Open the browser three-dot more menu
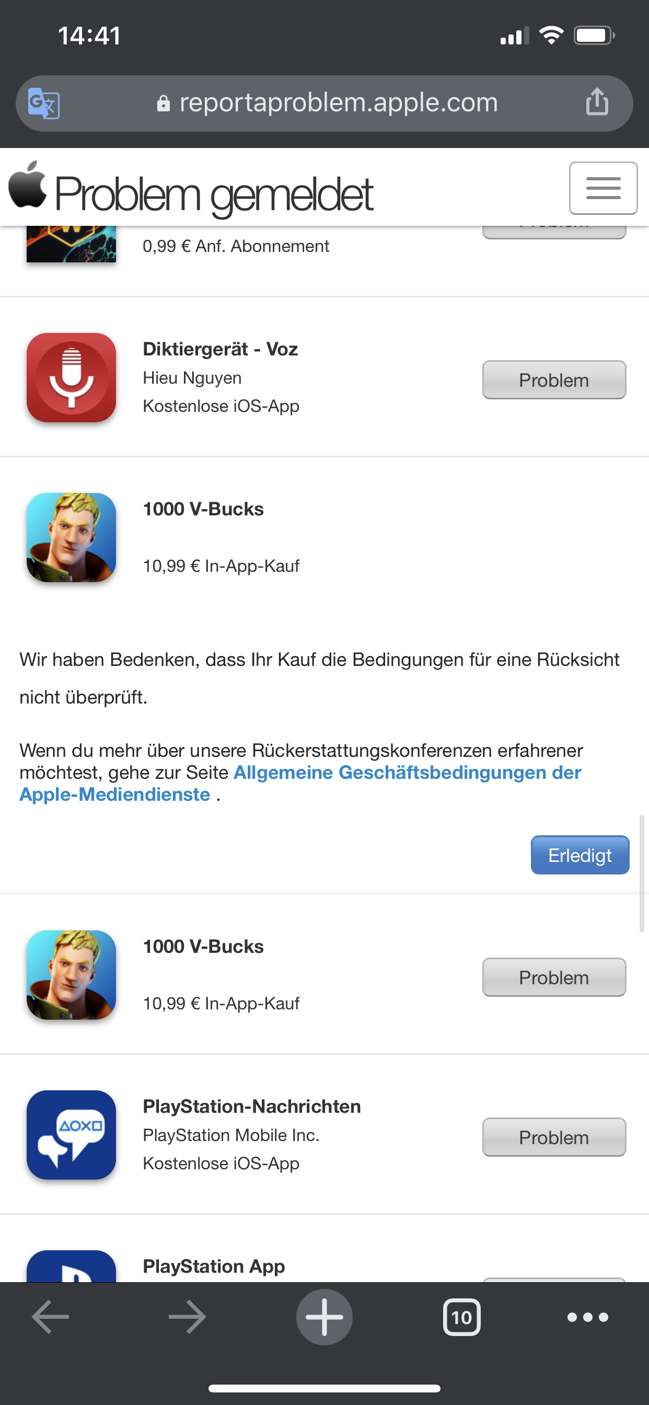This screenshot has height=1405, width=649. [x=587, y=1317]
